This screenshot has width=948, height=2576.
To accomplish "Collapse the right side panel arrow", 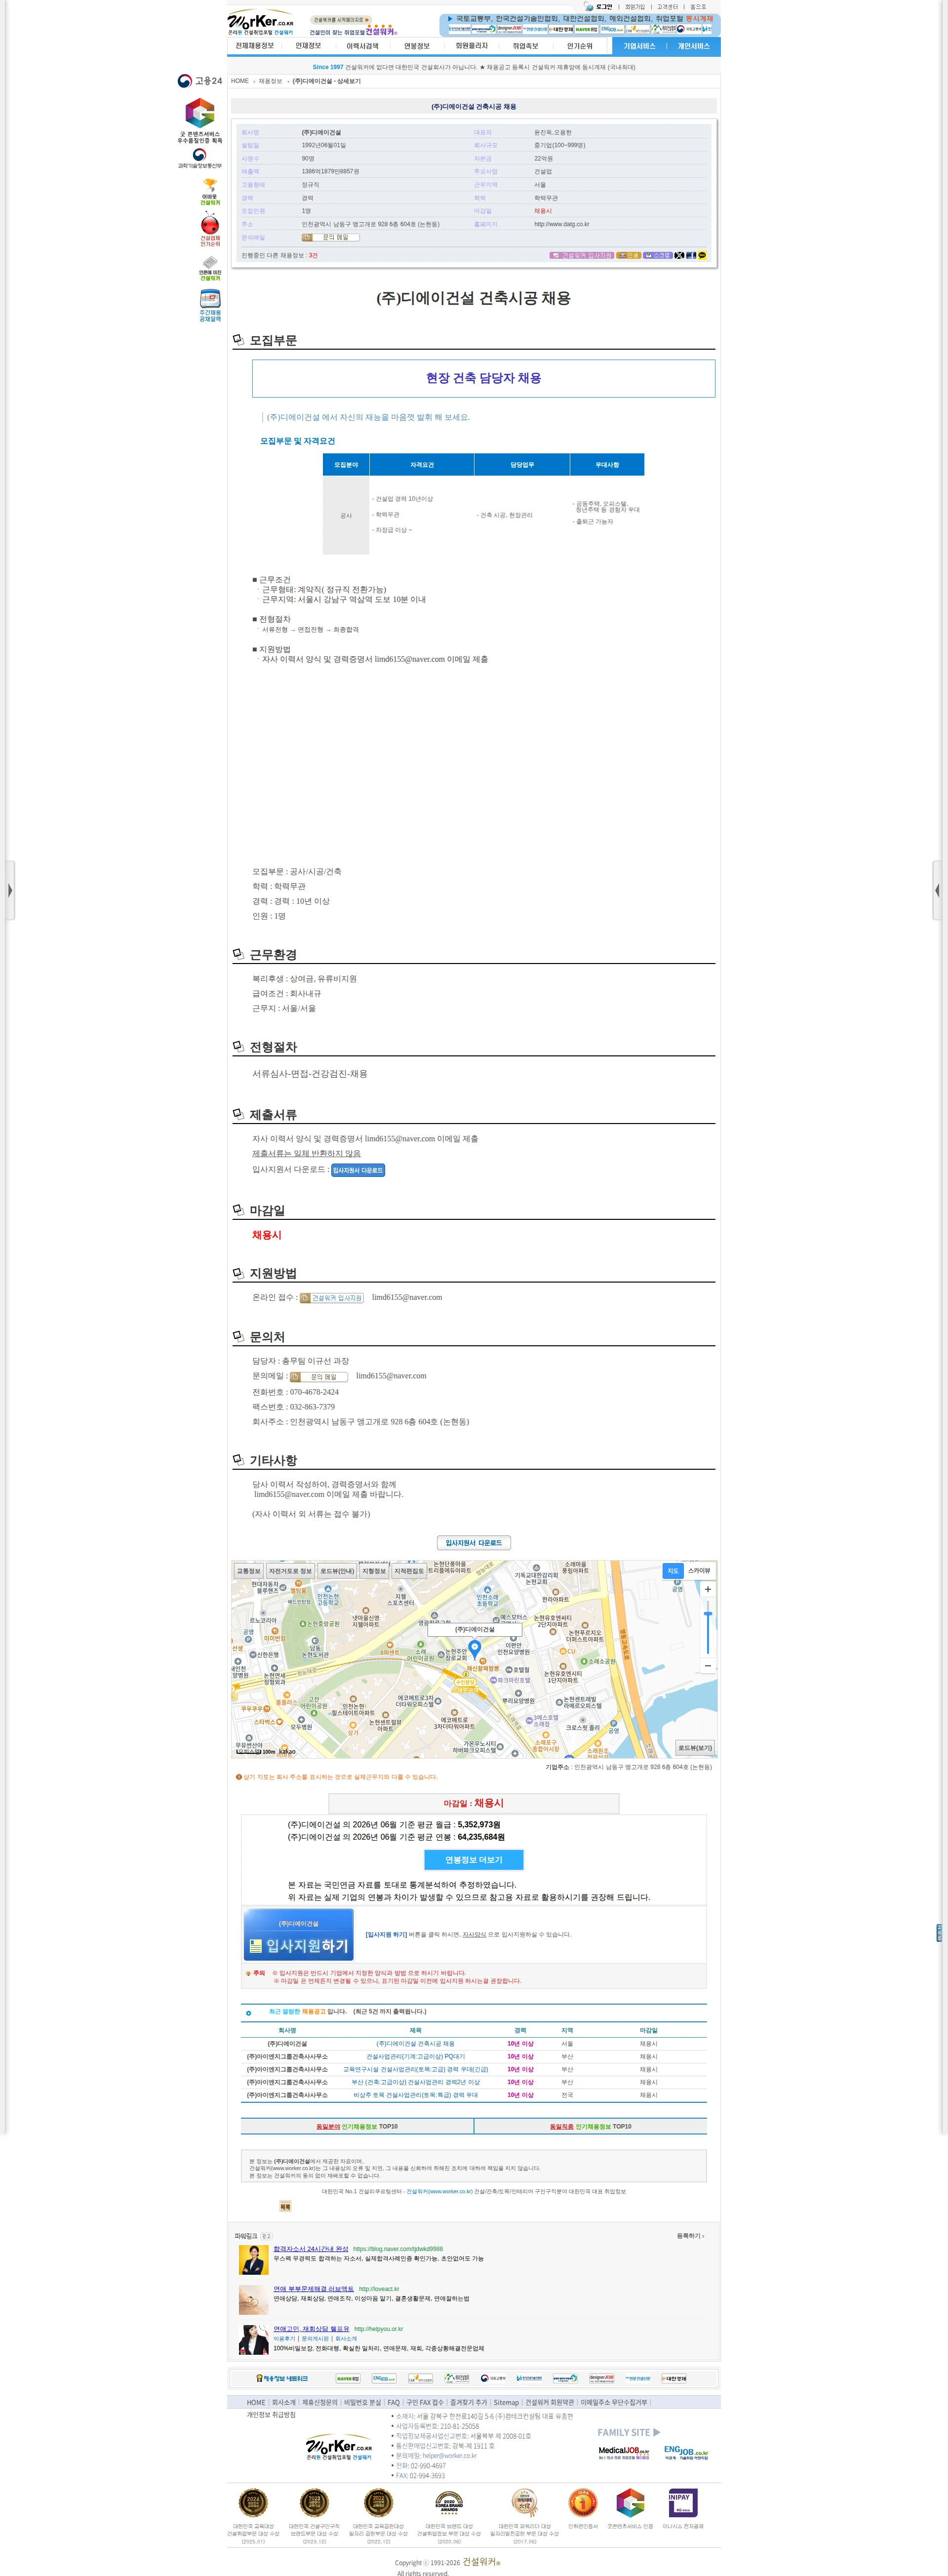I will click(x=938, y=889).
